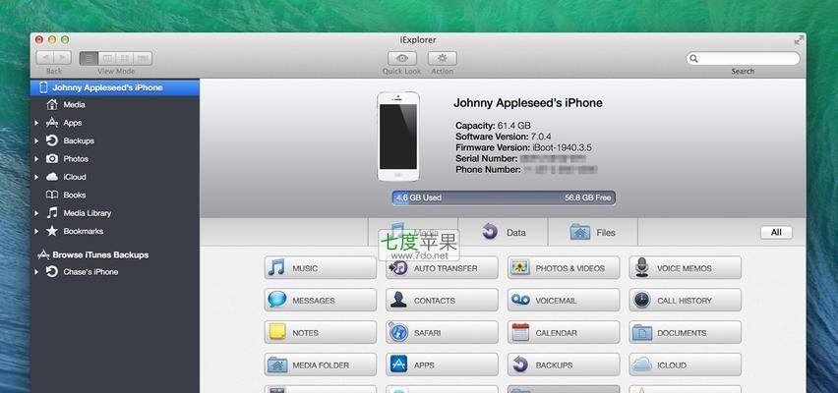
Task: Open Calendar
Action: coord(564,332)
